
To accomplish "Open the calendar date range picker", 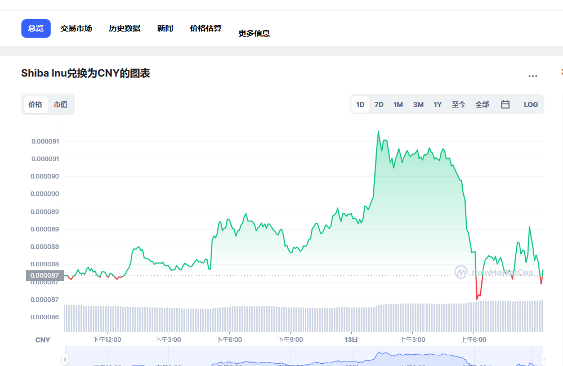I will click(505, 105).
